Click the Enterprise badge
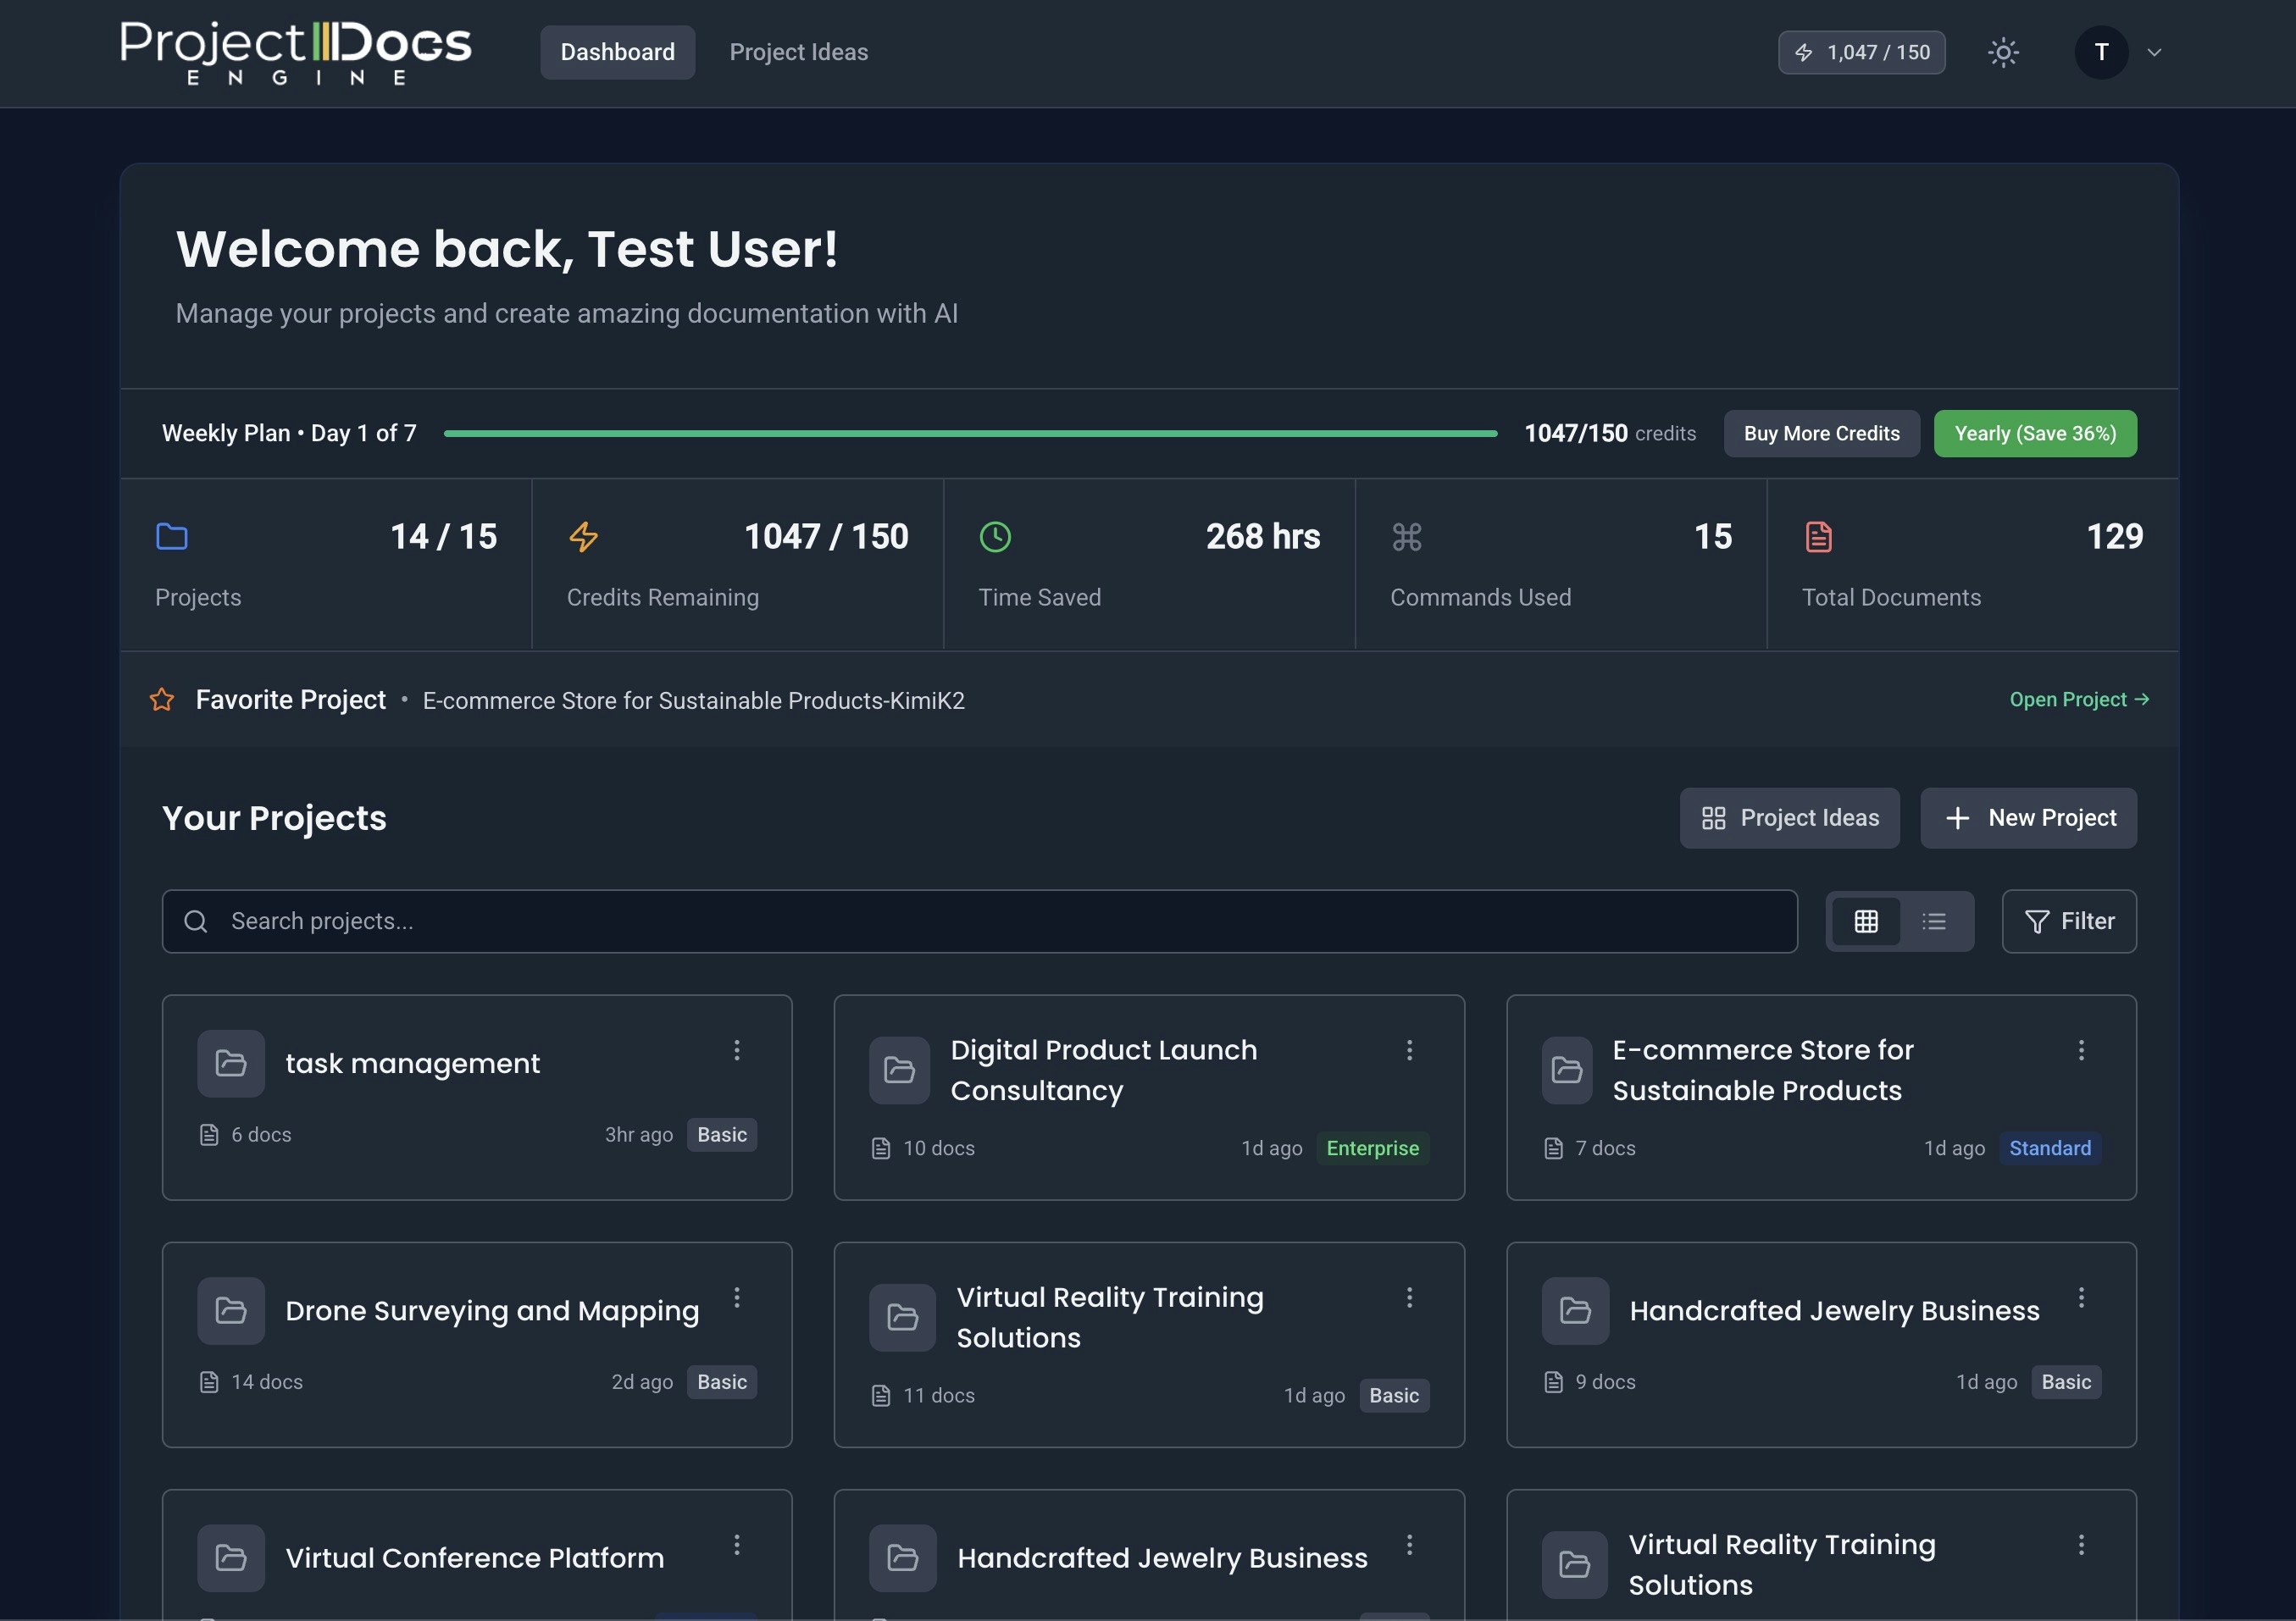The width and height of the screenshot is (2296, 1621). [x=1372, y=1148]
